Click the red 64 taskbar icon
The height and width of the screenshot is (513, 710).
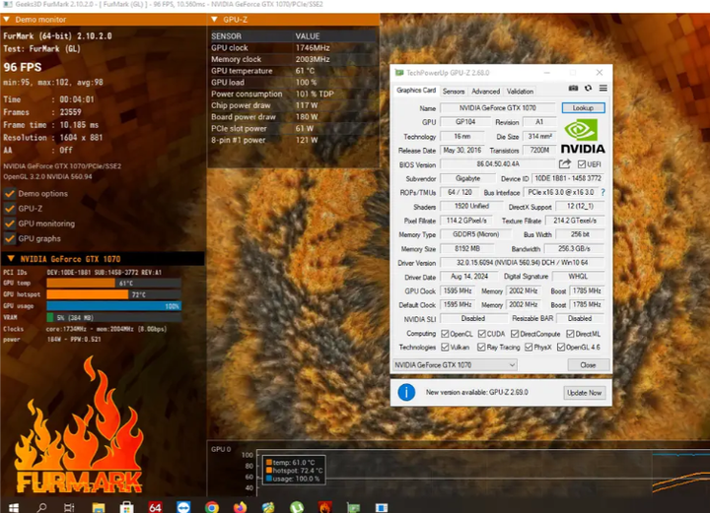coord(155,507)
